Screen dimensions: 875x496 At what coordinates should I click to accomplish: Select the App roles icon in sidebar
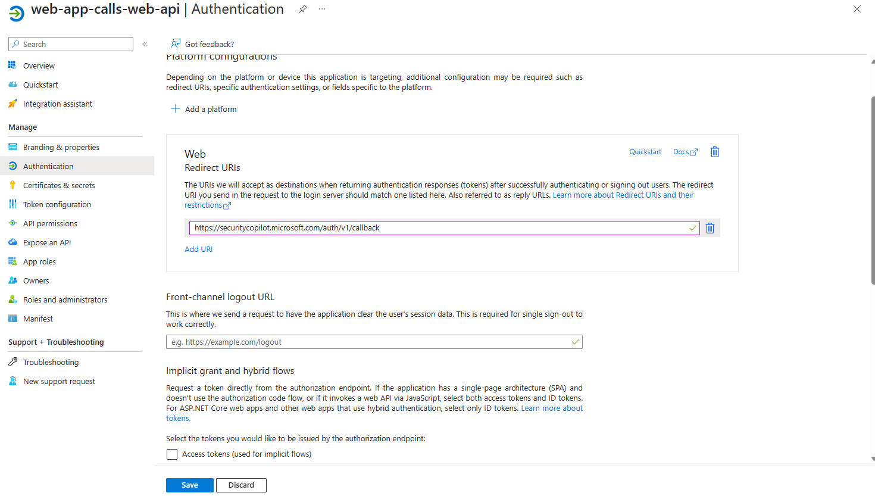12,261
